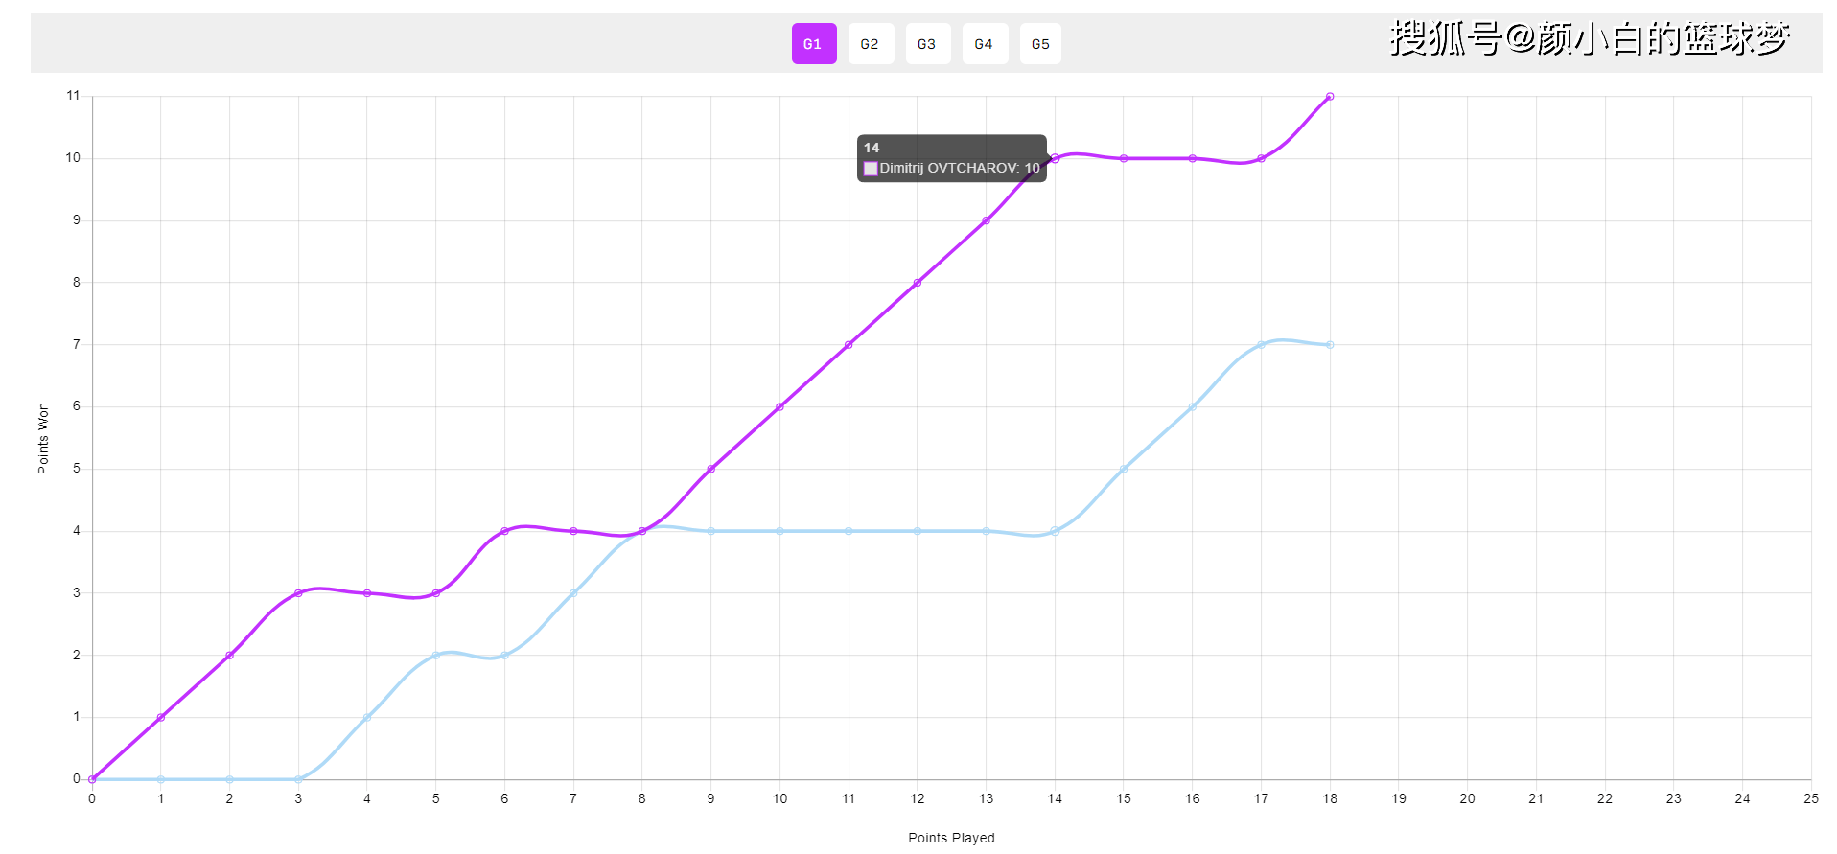Click the purple final point at 11 points won

(1330, 97)
